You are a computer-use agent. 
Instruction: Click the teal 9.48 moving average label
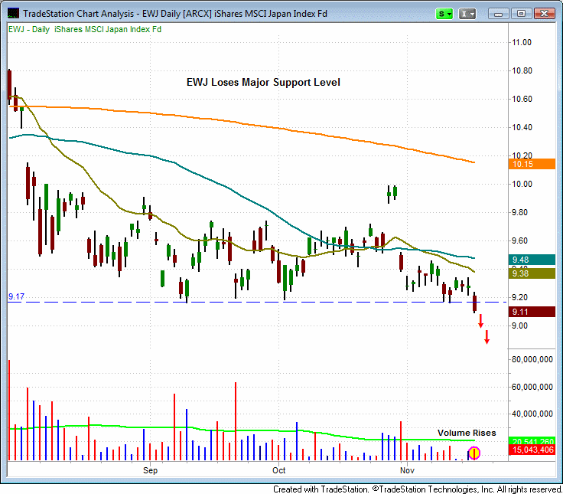point(532,260)
